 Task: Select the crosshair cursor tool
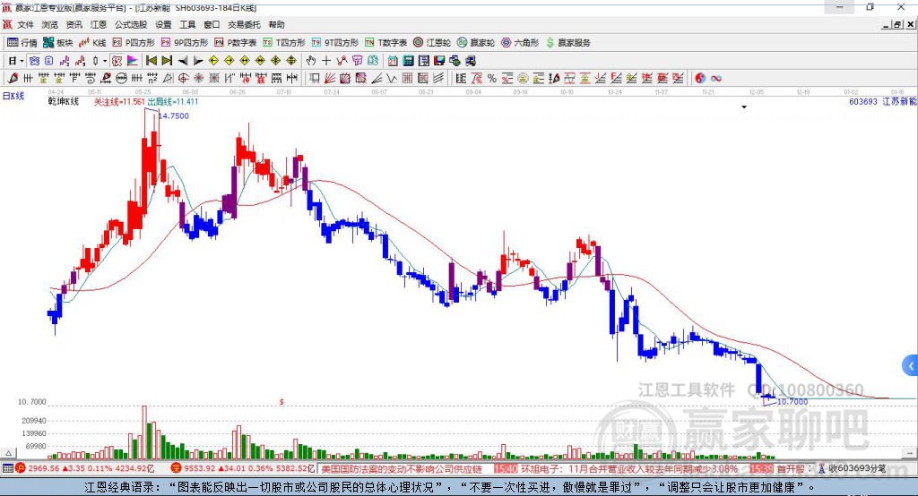[326, 61]
